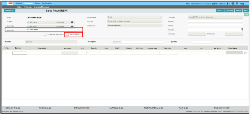Click row 1 Total Rate cell

(x=169, y=53)
